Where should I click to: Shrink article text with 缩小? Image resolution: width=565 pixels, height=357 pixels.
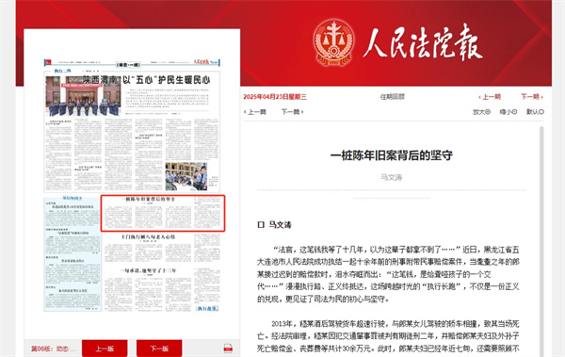[x=508, y=112]
